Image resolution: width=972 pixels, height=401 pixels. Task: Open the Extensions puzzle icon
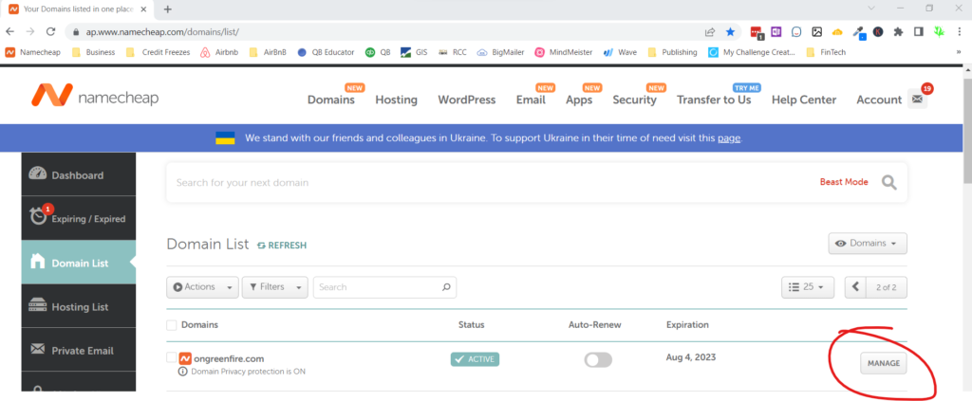coord(898,31)
